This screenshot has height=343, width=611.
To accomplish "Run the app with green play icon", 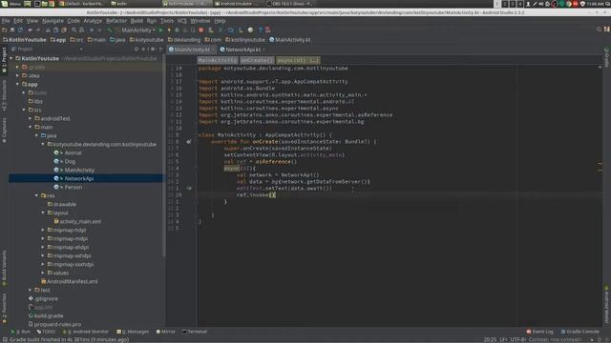I will [x=161, y=30].
